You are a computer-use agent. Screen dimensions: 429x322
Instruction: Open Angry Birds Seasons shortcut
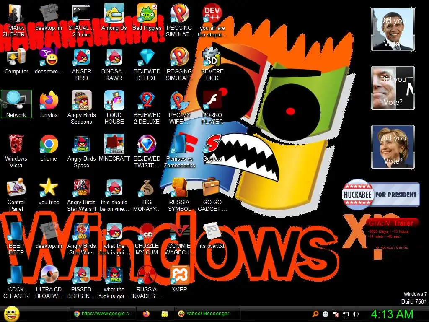[81, 107]
